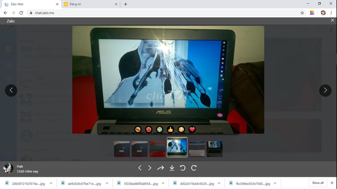Click previous chevron in the bottom toolbar
Image resolution: width=337 pixels, height=189 pixels.
coord(140,168)
